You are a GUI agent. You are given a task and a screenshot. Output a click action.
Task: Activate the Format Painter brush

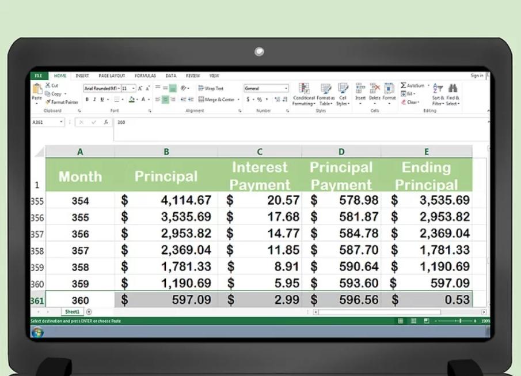(48, 102)
